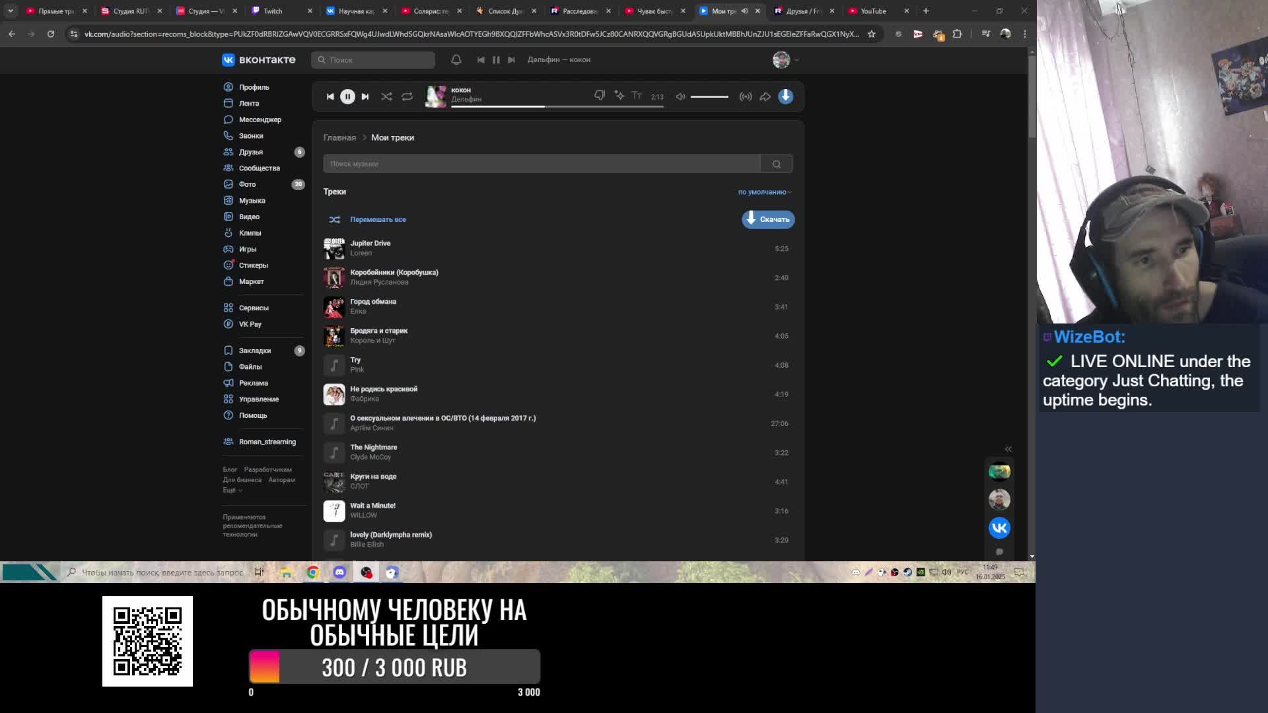Toggle repeat mode in the player

(407, 96)
